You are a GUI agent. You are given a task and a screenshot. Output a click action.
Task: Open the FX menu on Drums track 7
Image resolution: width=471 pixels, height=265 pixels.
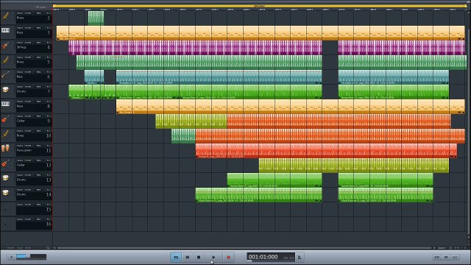click(x=49, y=87)
